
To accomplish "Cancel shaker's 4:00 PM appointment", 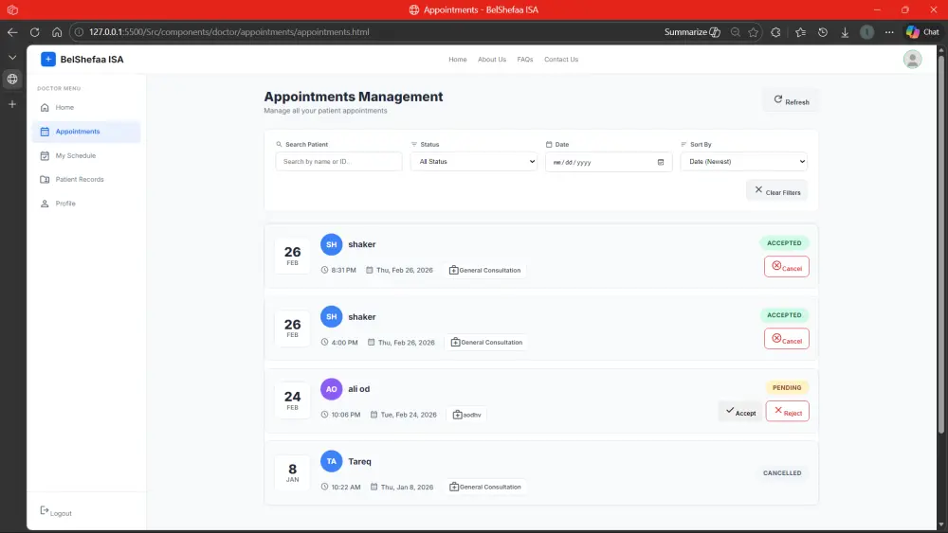I will (787, 339).
